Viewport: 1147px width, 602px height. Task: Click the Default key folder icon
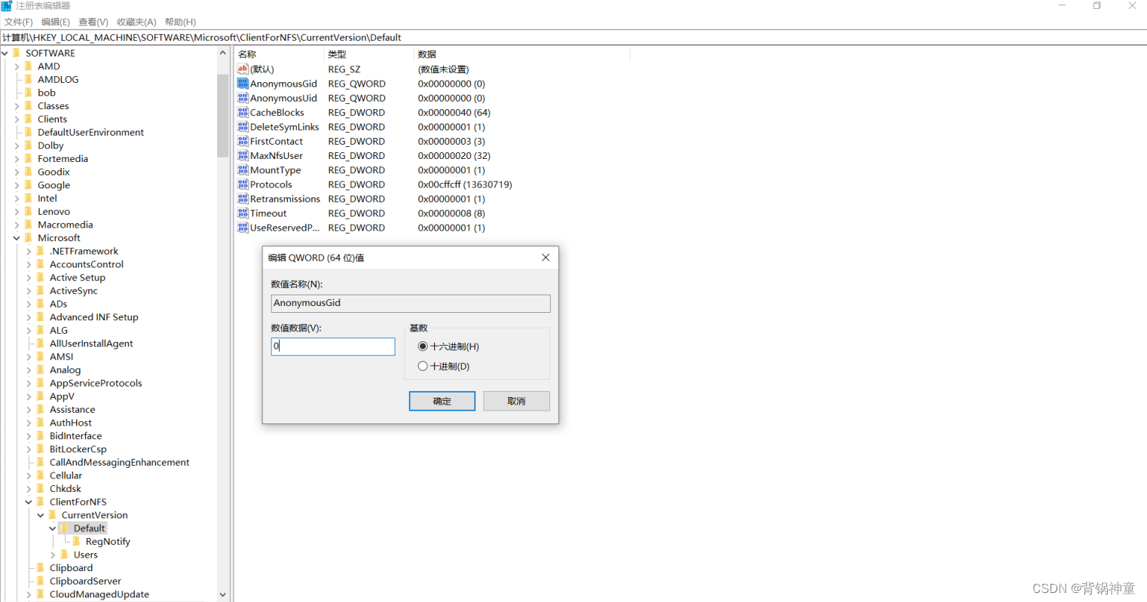point(66,527)
